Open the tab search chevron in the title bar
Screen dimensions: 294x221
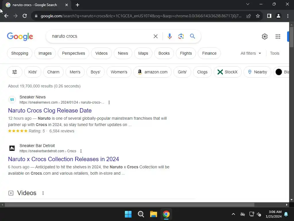(248, 4)
